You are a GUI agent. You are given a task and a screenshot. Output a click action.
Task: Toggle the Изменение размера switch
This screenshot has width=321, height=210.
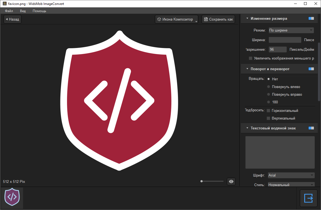click(311, 19)
